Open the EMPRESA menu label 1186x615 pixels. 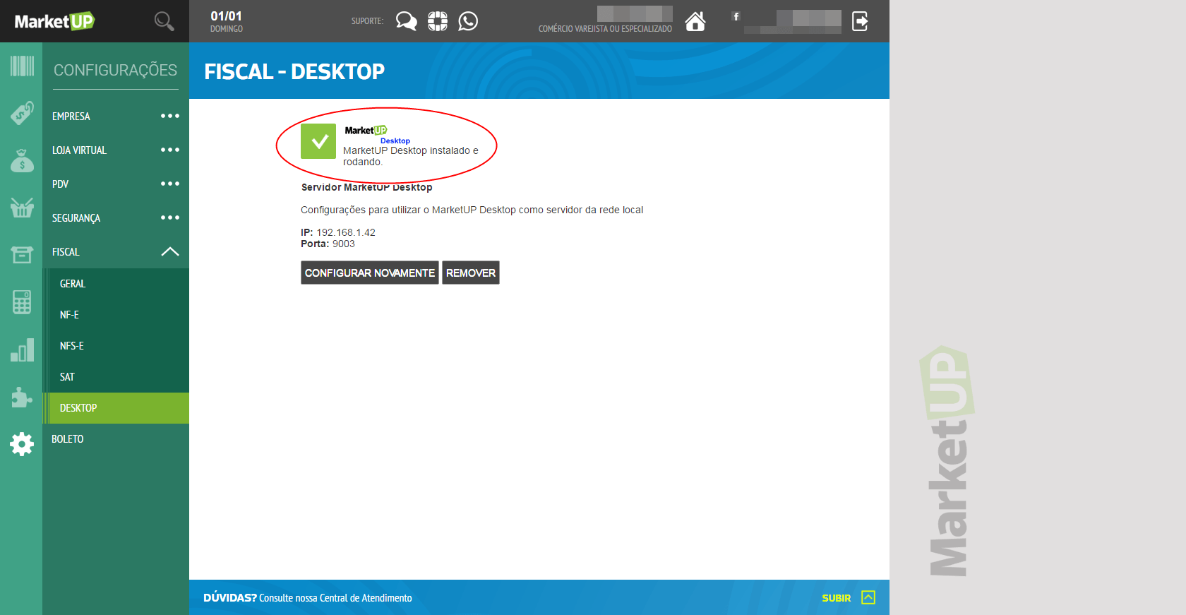point(71,117)
